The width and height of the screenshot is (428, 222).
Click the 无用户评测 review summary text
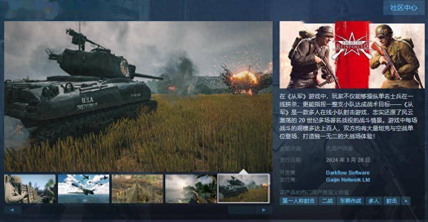[339, 149]
